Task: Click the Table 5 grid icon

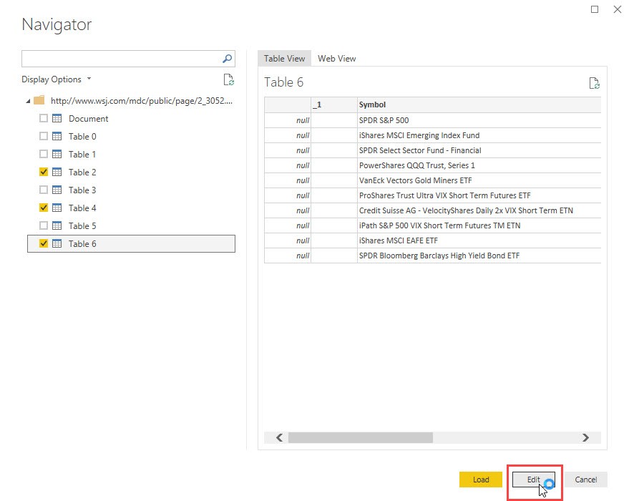Action: [x=57, y=225]
